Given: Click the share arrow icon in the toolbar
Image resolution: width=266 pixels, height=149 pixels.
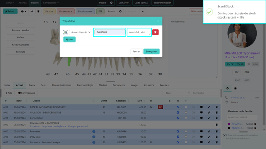Looking at the screenshot, I should [x=32, y=11].
